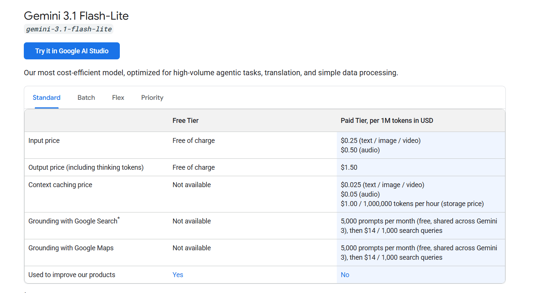Select the Input price row label
Screen dimensions: 536x293
(44, 141)
